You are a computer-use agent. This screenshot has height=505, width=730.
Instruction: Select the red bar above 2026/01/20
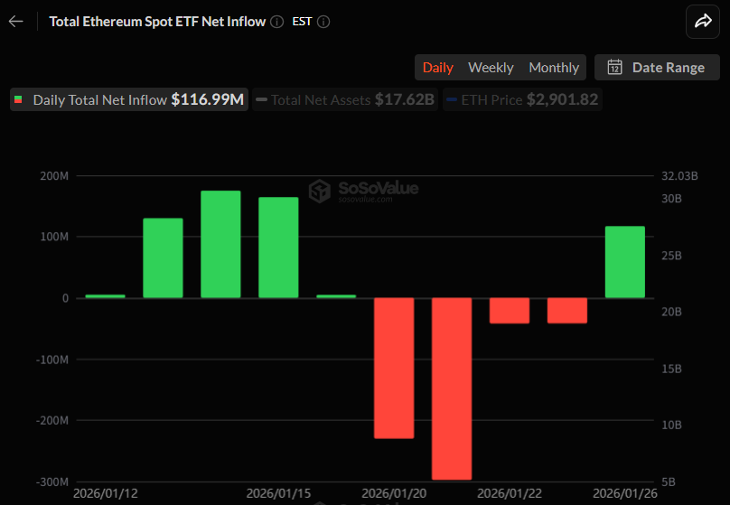click(394, 368)
